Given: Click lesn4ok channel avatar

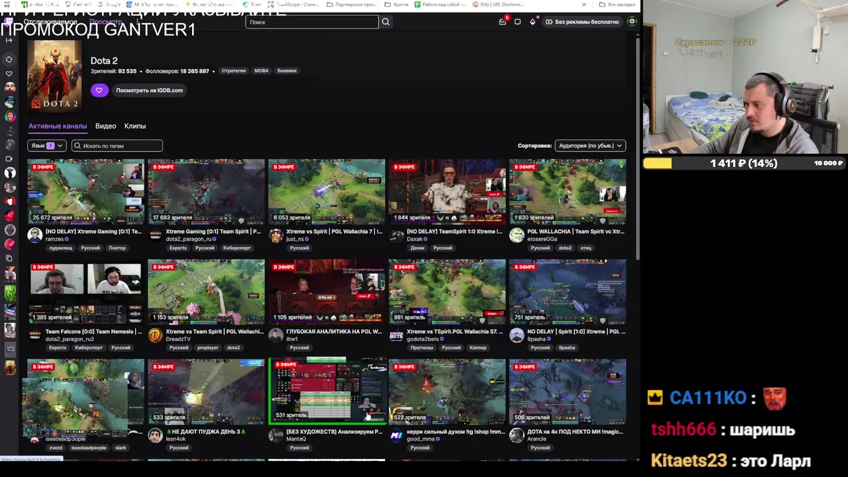Looking at the screenshot, I should point(155,435).
